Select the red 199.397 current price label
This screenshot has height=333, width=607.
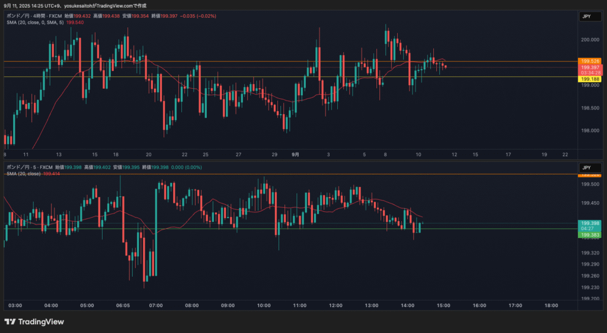coord(590,67)
